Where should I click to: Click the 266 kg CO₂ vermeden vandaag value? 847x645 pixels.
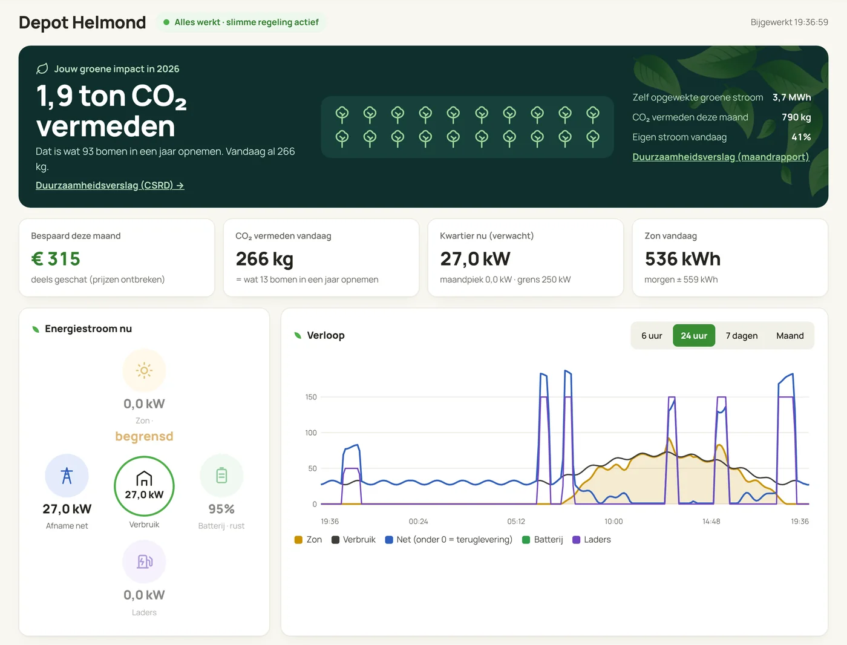click(264, 259)
